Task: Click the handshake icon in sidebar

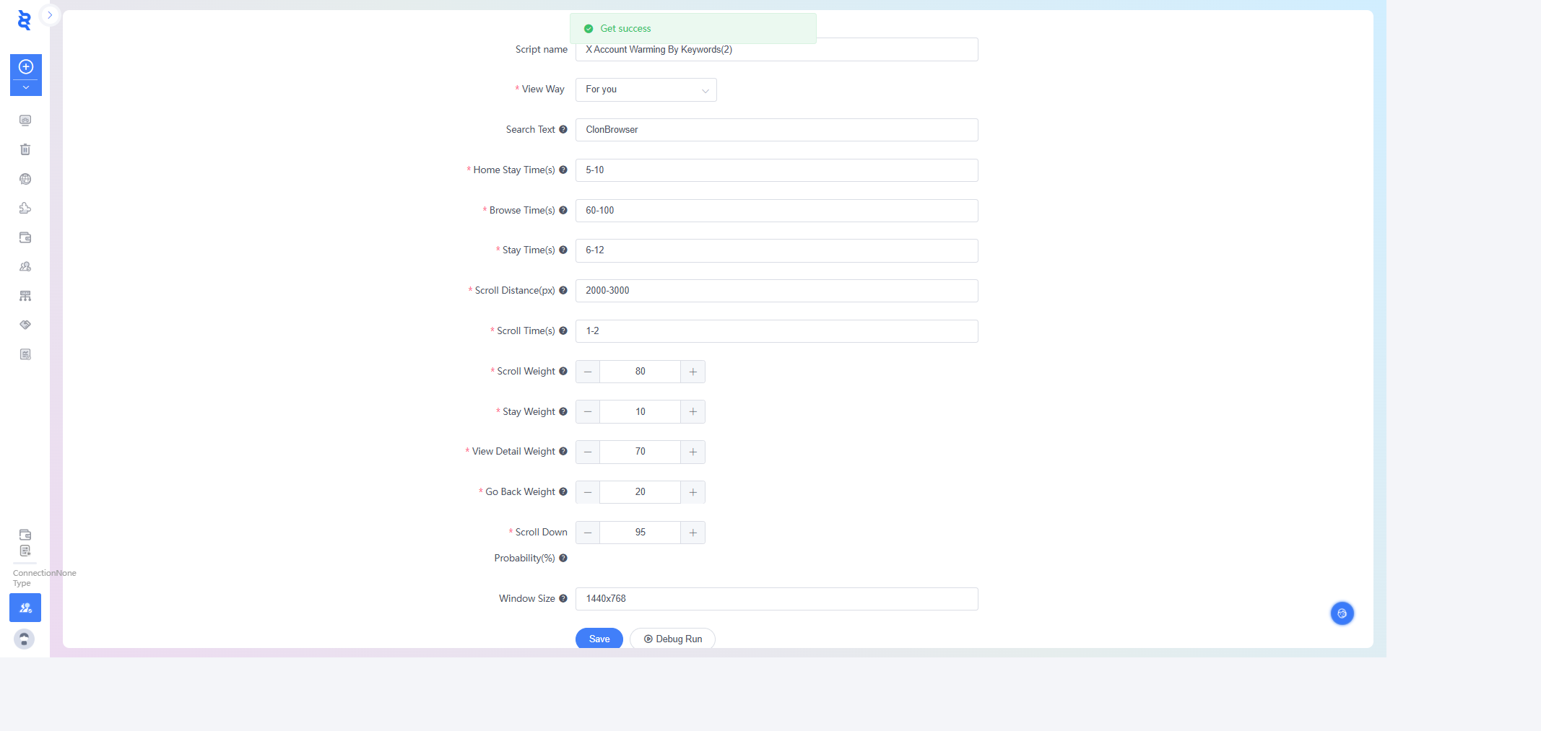Action: pyautogui.click(x=25, y=325)
